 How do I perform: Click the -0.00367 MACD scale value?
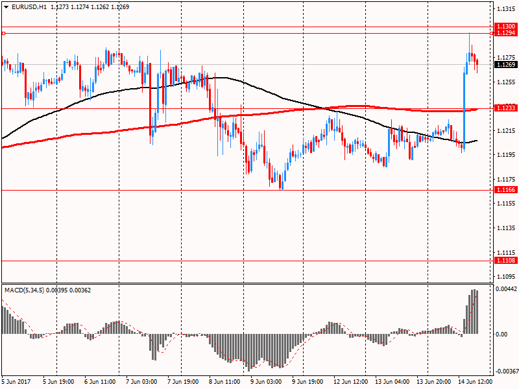click(506, 371)
